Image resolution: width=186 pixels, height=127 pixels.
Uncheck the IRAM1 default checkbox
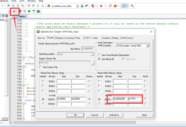pos(99,99)
